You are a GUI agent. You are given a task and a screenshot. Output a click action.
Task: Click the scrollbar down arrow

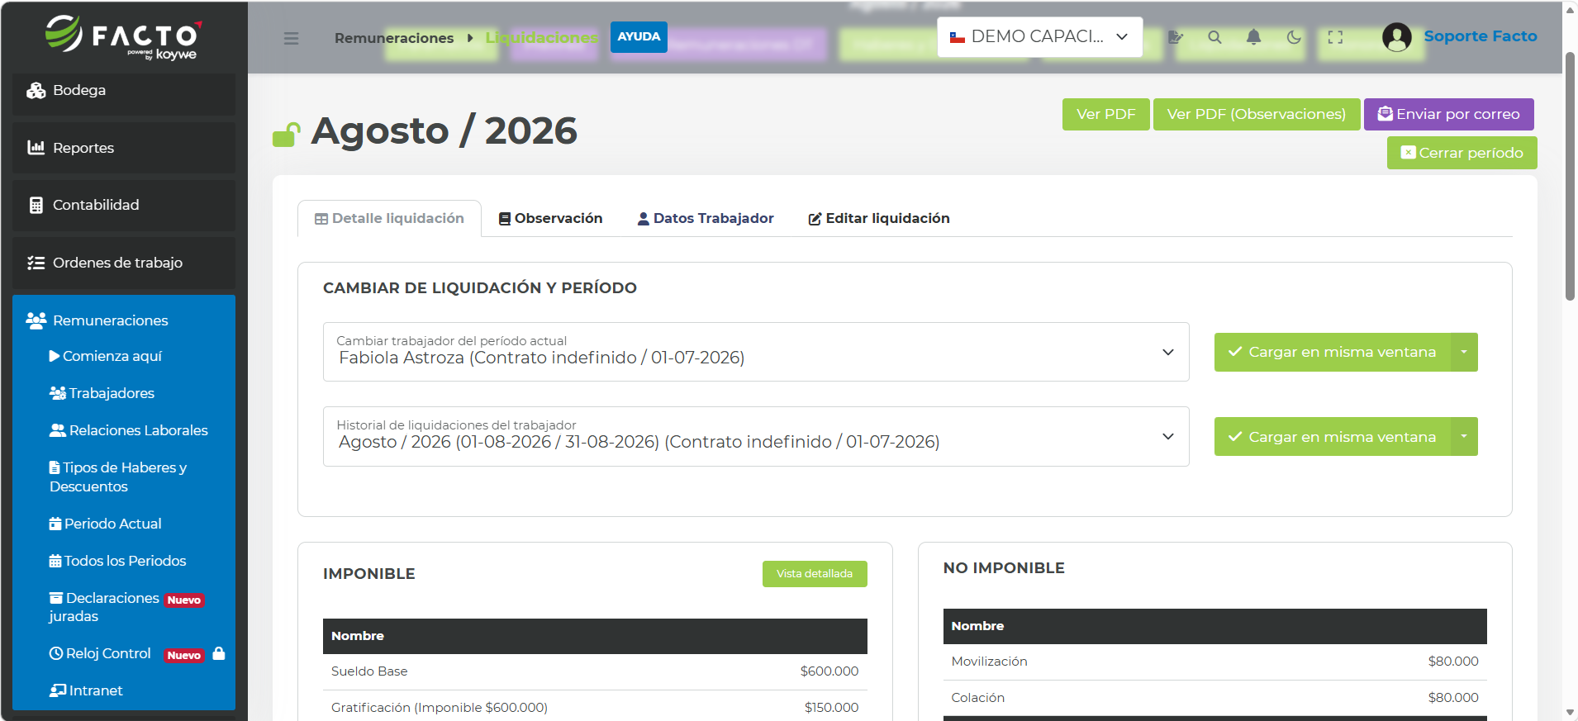[x=1570, y=712]
